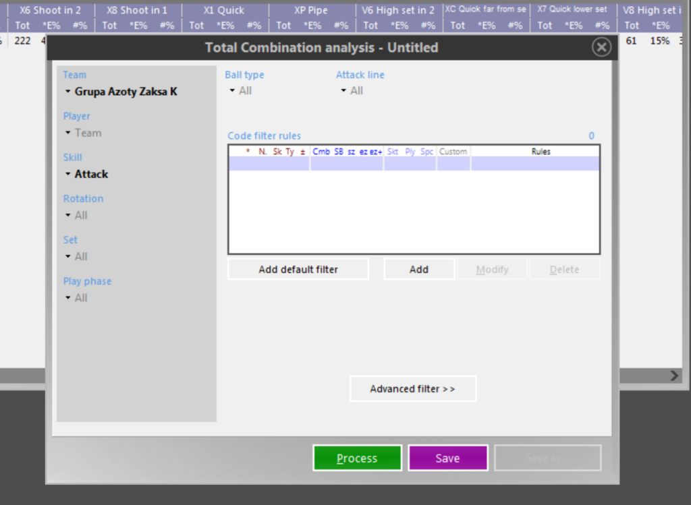Open the Ball type dropdown
691x505 pixels.
pos(240,90)
